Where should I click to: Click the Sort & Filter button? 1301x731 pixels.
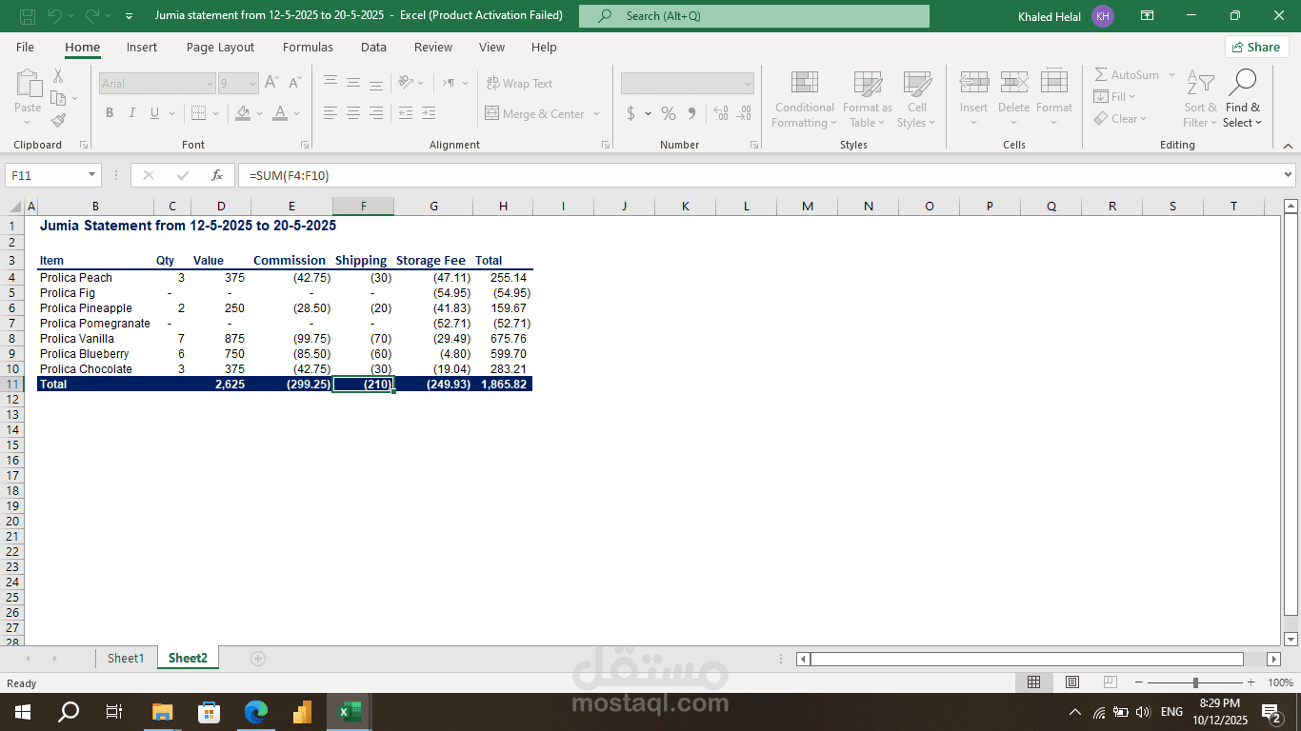[x=1201, y=99]
